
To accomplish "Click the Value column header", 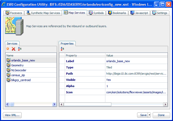I will (136, 55).
